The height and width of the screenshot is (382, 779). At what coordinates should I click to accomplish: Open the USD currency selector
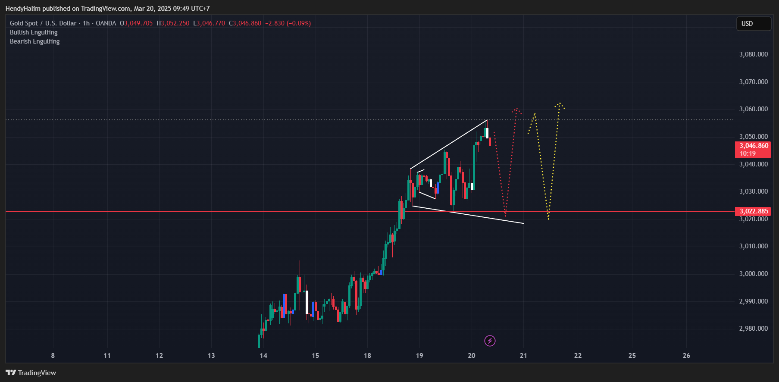754,24
